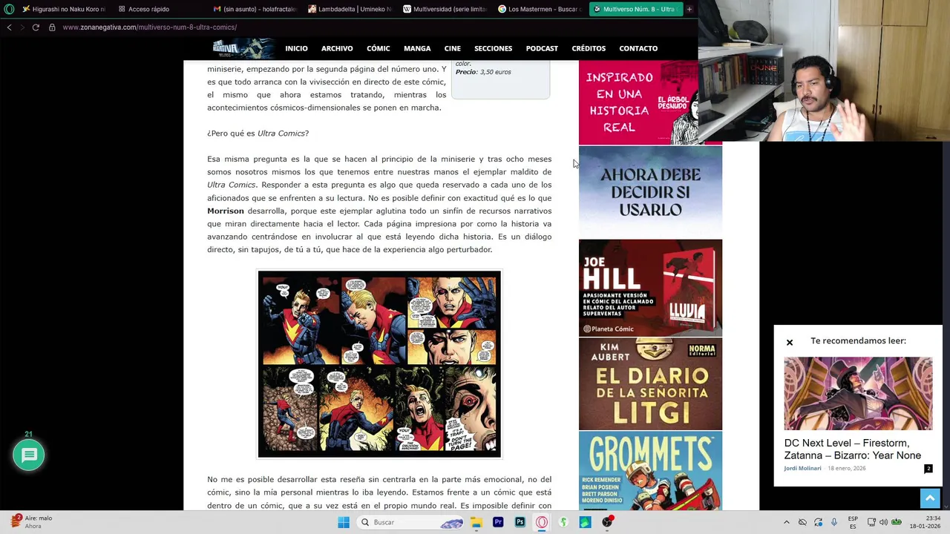The width and height of the screenshot is (950, 534).
Task: Open the Opera browser menu icon
Action: pyautogui.click(x=9, y=9)
